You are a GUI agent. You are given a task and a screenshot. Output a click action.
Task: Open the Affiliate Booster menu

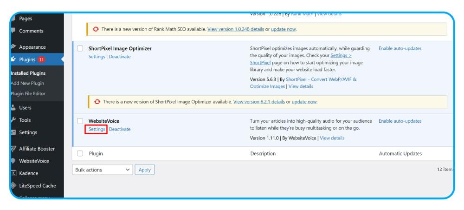(37, 149)
